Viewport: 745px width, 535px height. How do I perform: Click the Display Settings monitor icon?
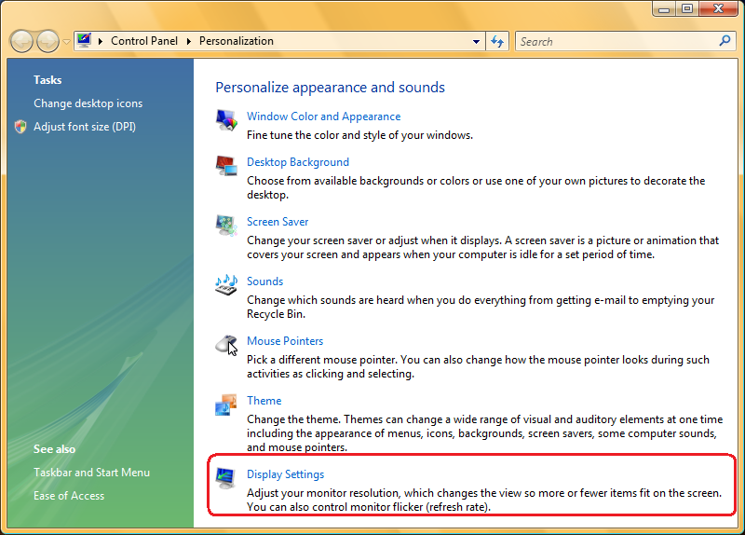point(225,478)
